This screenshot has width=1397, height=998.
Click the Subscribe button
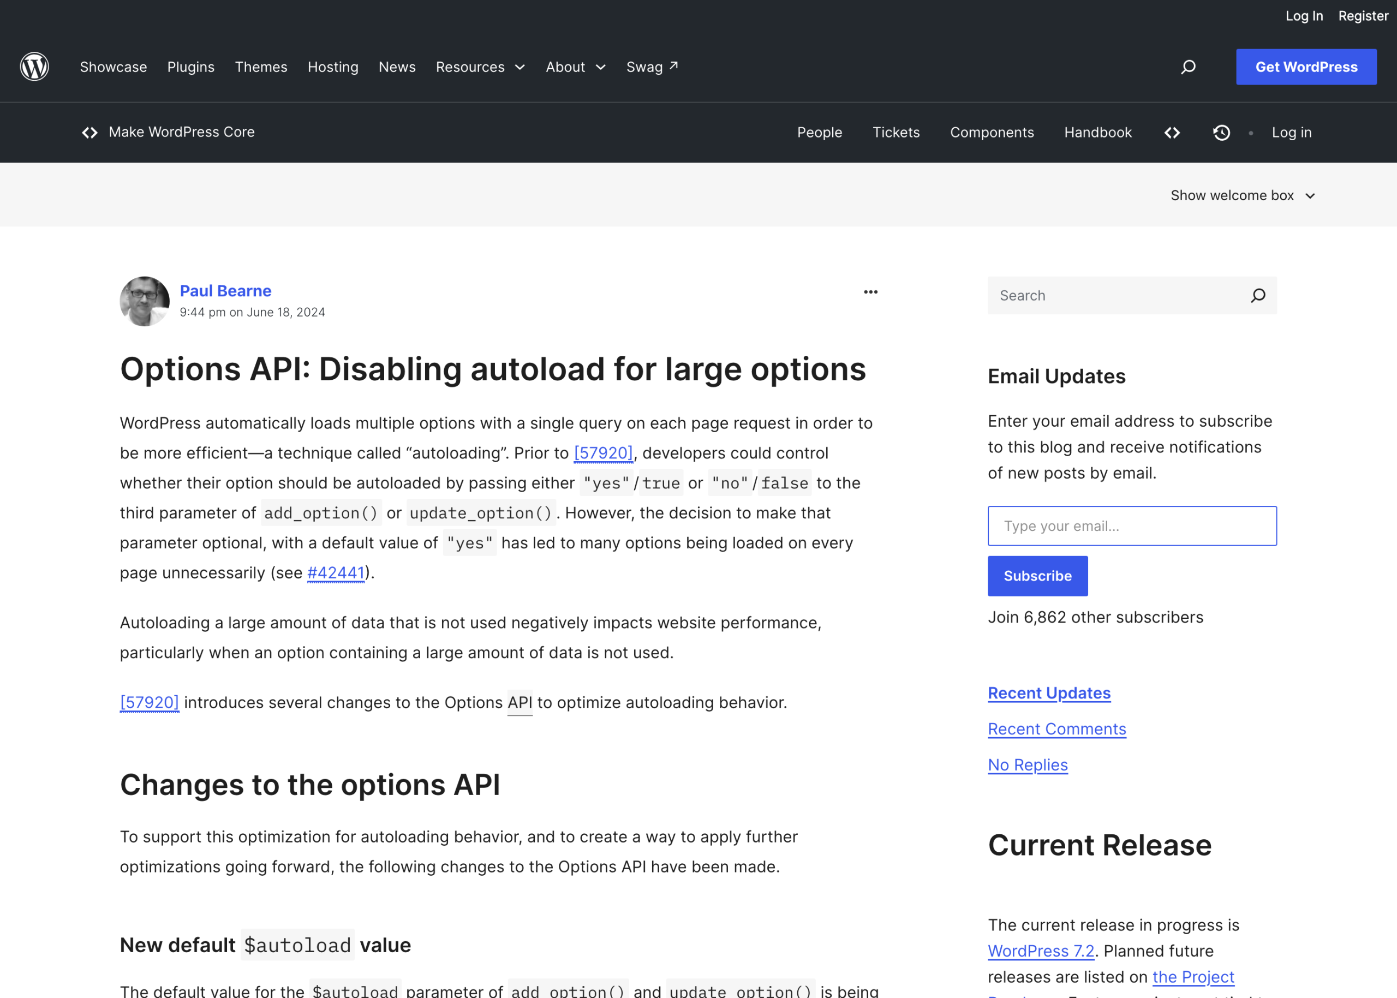click(x=1038, y=576)
